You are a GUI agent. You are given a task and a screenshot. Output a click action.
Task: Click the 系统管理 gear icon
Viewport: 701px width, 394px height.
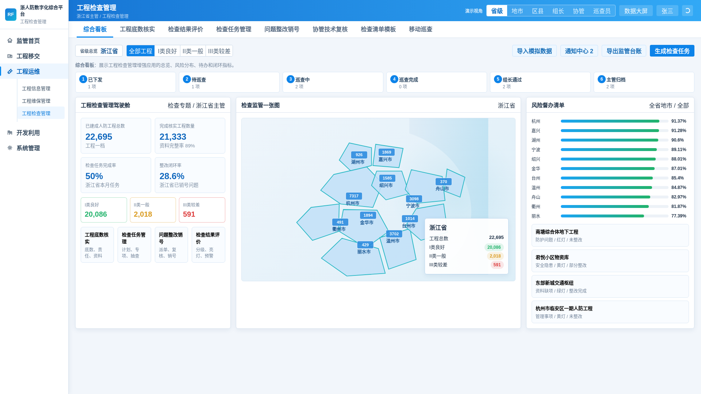pyautogui.click(x=10, y=148)
